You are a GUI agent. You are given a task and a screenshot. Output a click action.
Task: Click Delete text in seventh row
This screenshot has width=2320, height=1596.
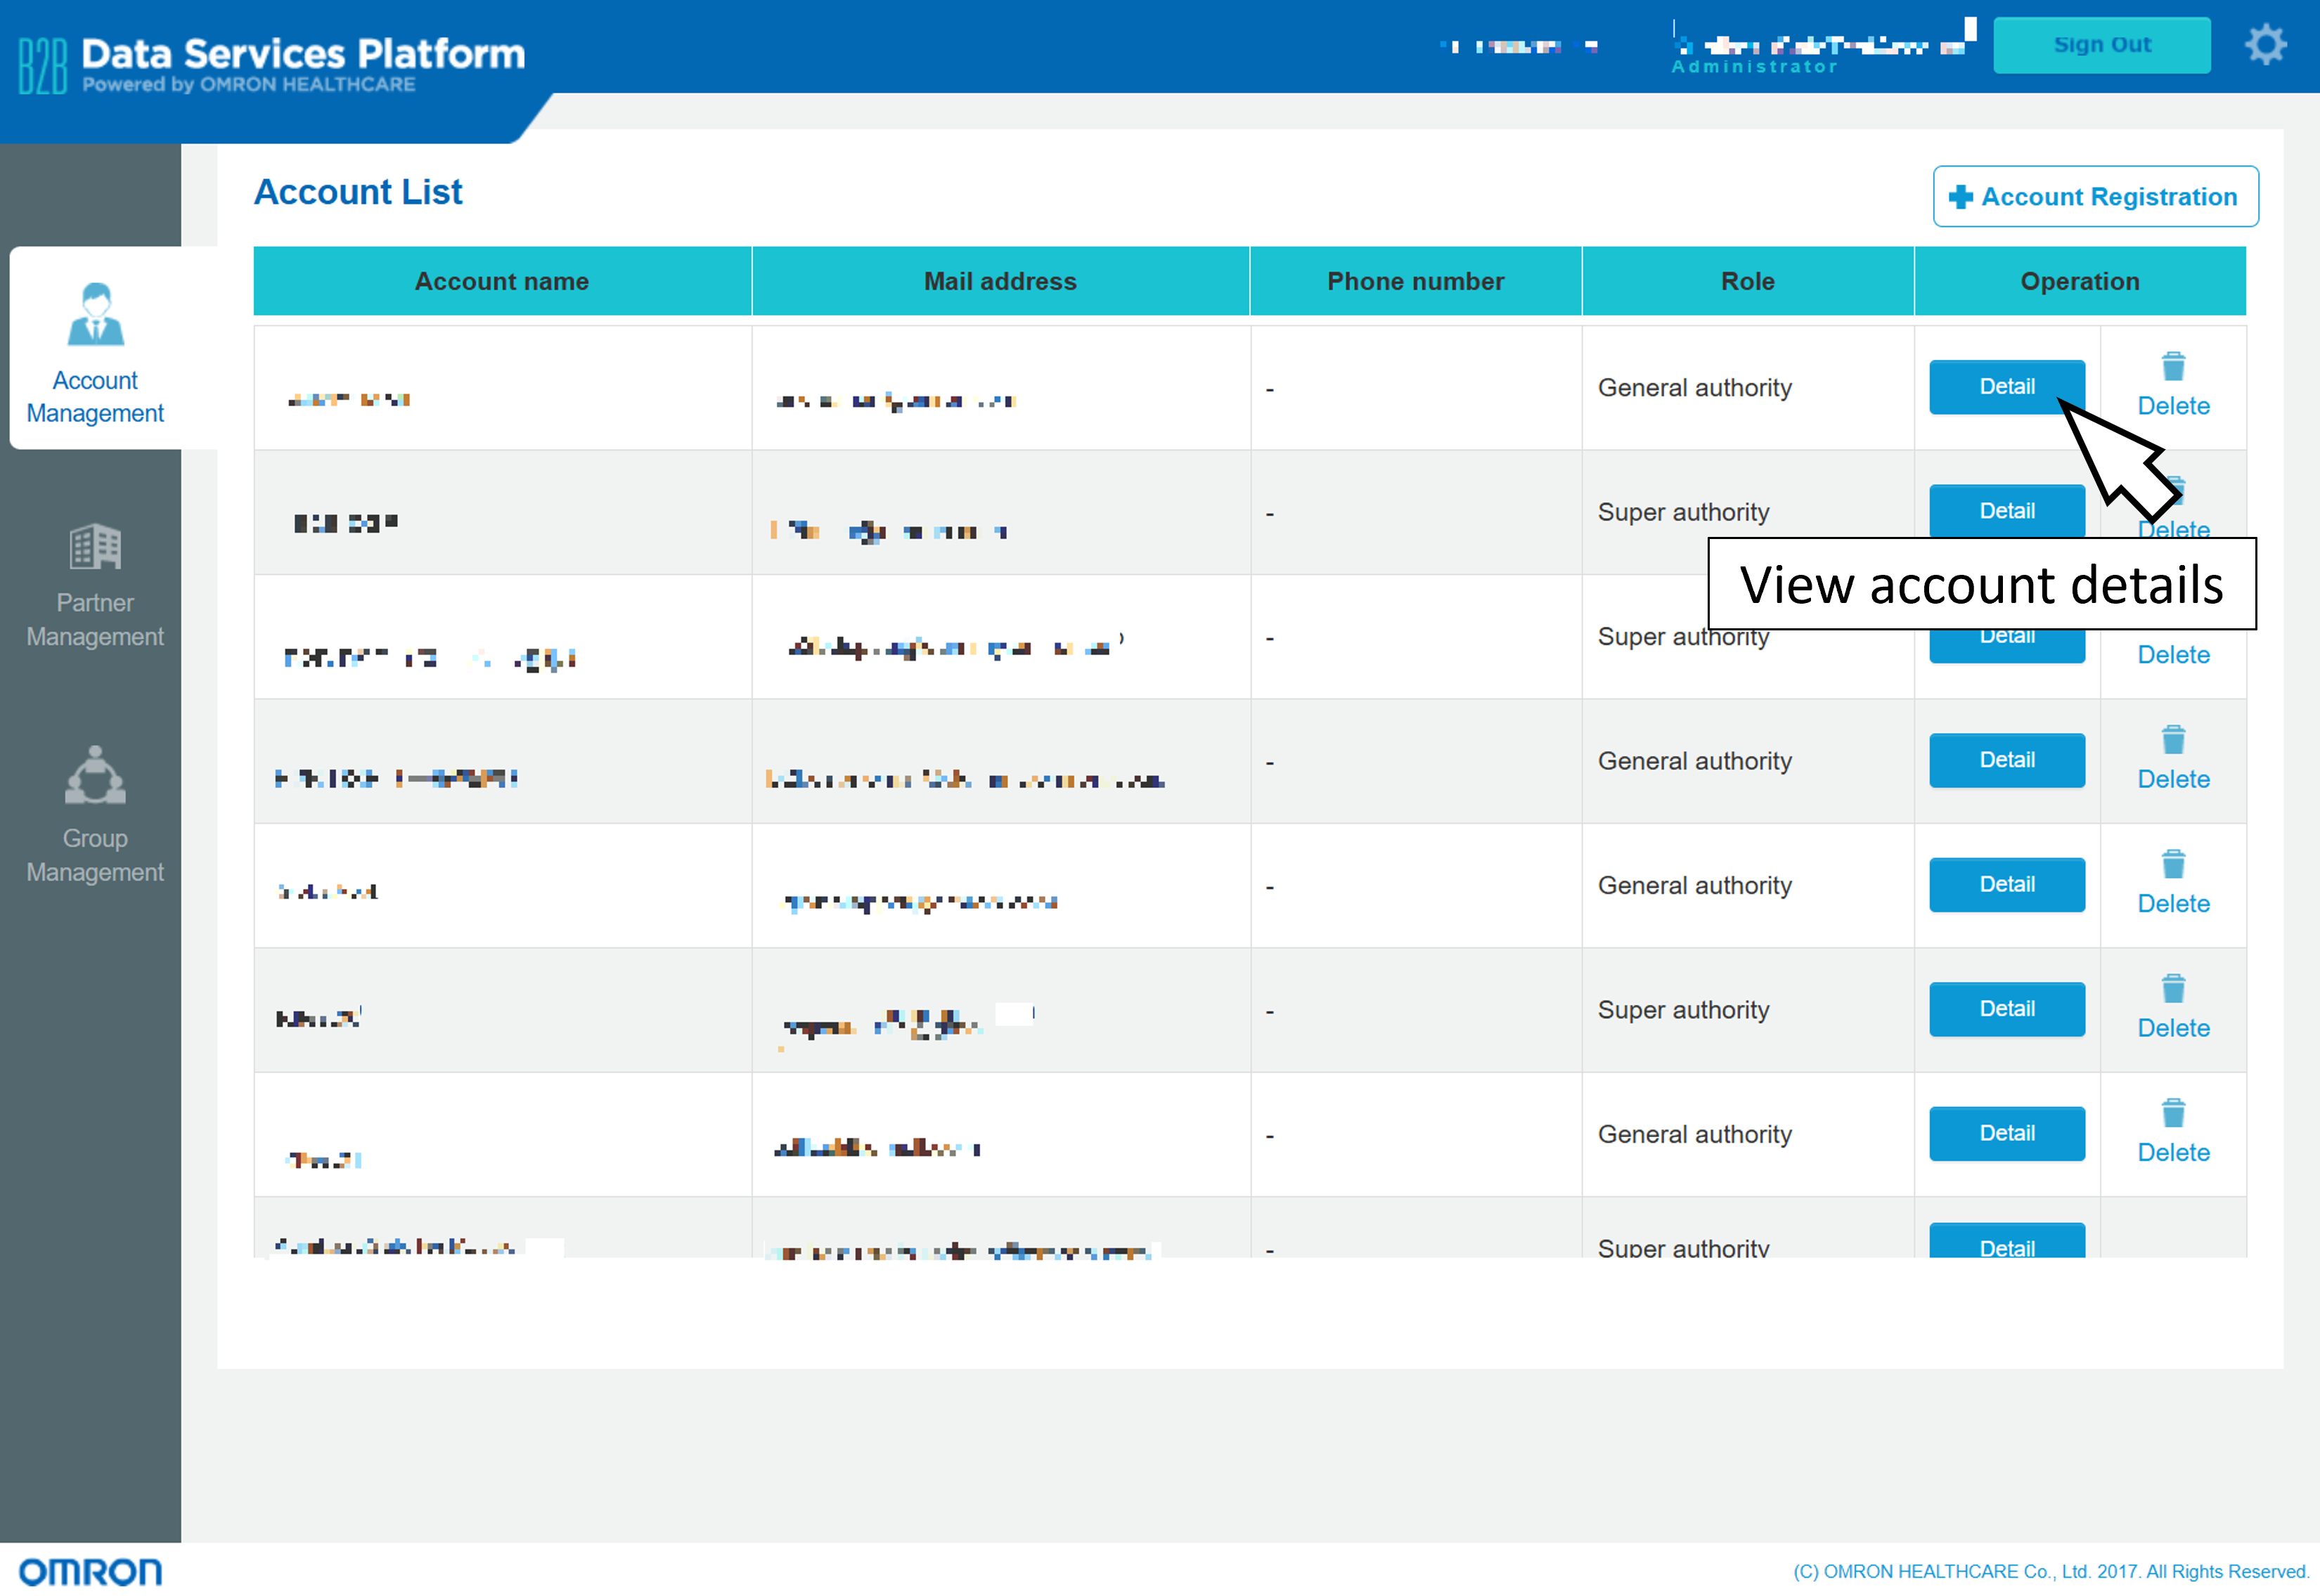tap(2173, 1153)
